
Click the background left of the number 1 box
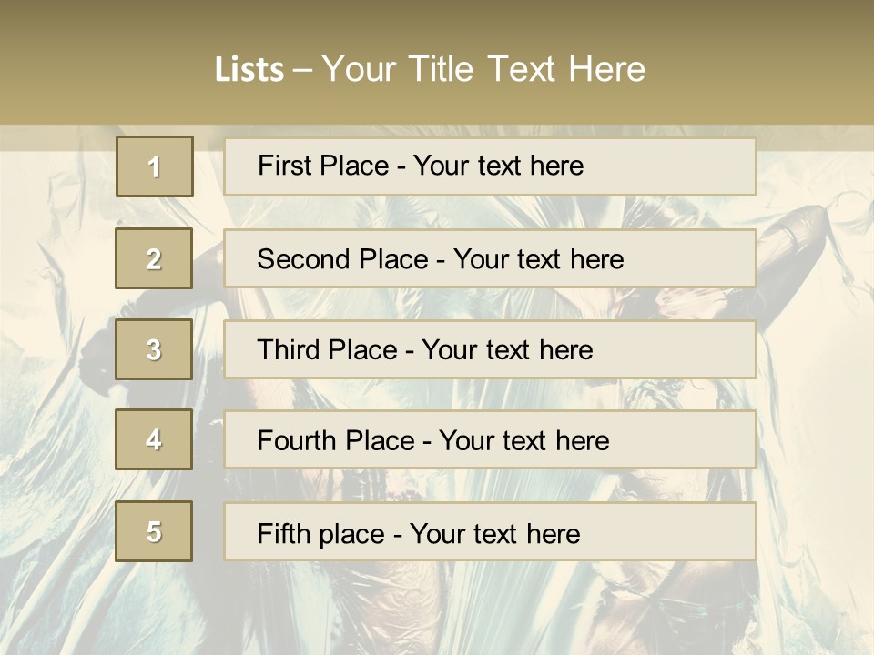click(x=56, y=166)
